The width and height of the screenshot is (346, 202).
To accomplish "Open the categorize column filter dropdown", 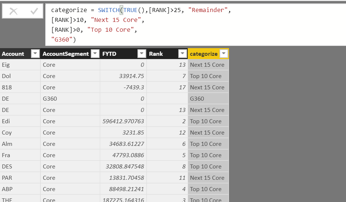I will (224, 54).
